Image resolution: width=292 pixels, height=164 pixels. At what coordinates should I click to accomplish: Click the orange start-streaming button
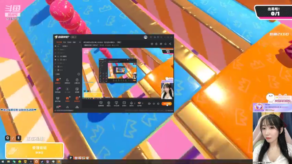click(x=167, y=104)
